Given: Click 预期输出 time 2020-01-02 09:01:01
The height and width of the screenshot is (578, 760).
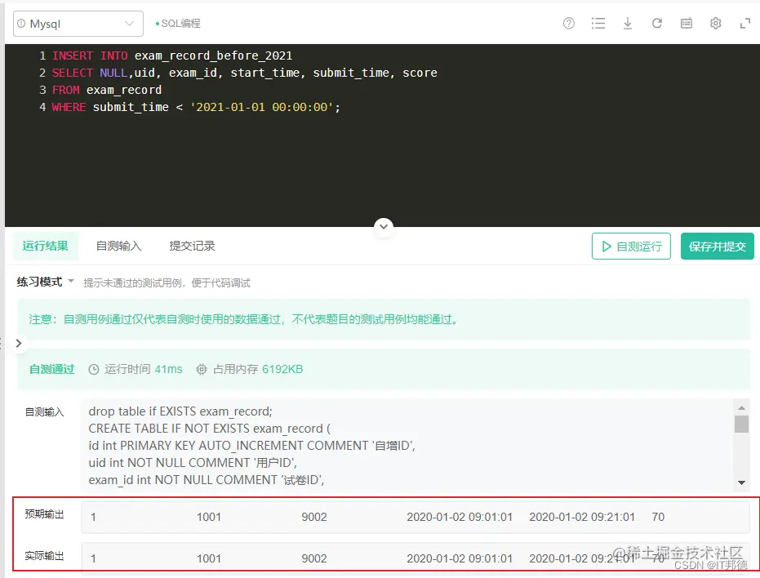Looking at the screenshot, I should (460, 517).
